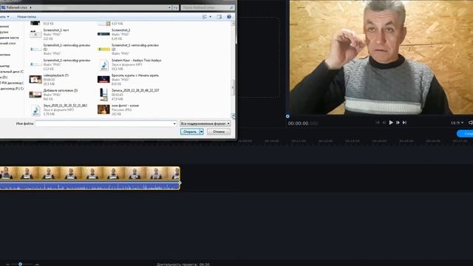Click the magnifier icon in dialog search
This screenshot has width=473, height=266.
point(231,7)
